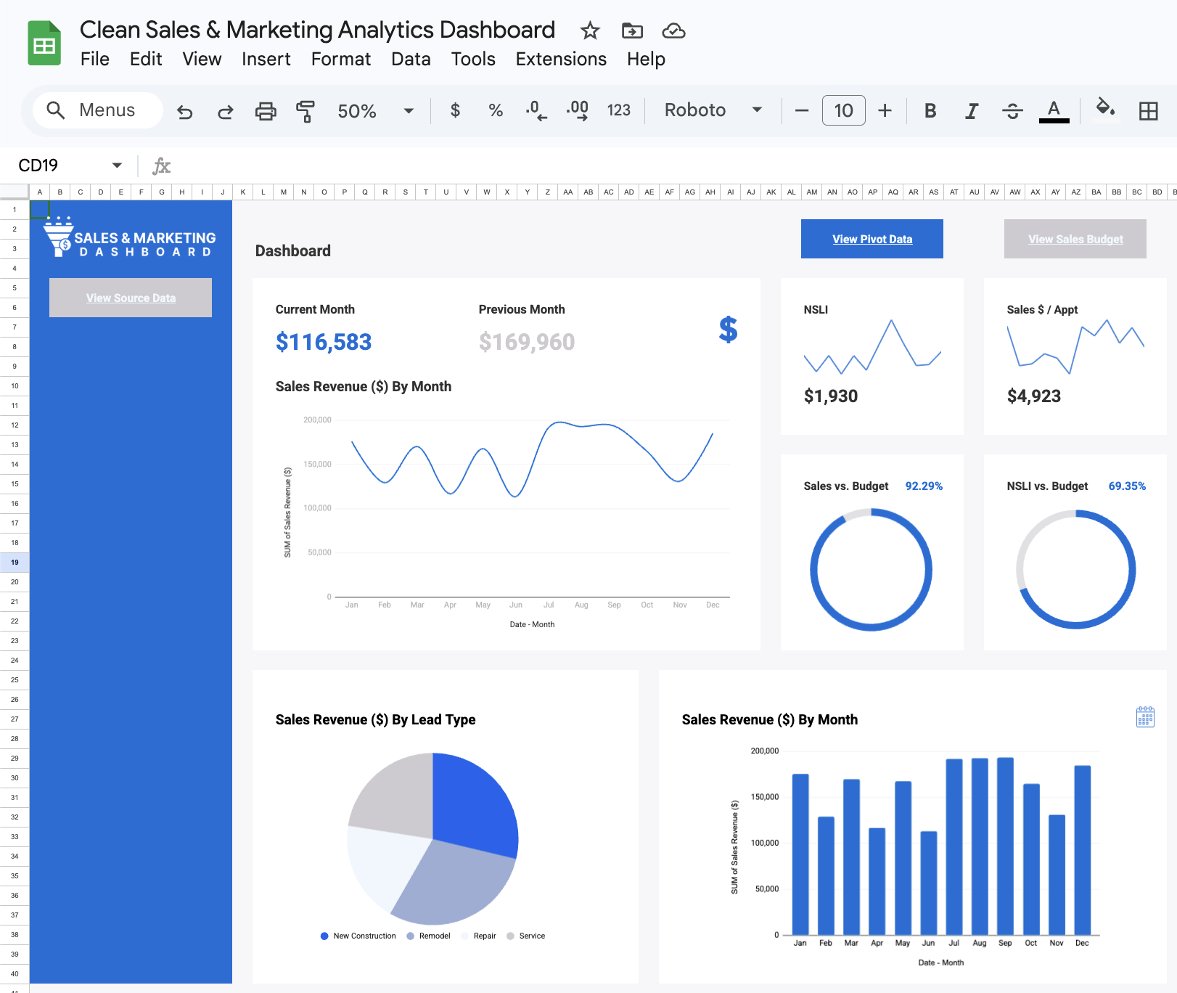Viewport: 1177px width, 993px height.
Task: Decrease font size with minus button
Action: [802, 110]
